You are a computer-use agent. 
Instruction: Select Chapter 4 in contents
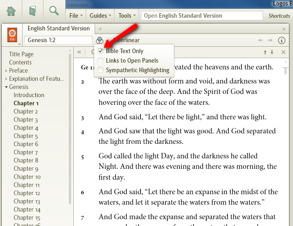click(x=26, y=128)
